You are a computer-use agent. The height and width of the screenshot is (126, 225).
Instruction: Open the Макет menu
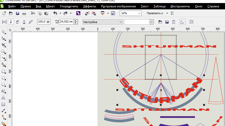tap(50, 6)
